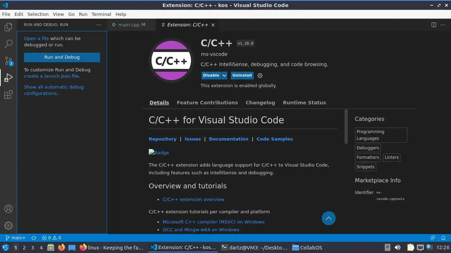Select the Runtime Status tab
The image size is (451, 253).
click(304, 103)
